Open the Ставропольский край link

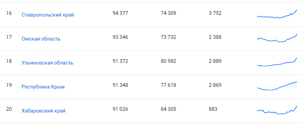point(48,15)
